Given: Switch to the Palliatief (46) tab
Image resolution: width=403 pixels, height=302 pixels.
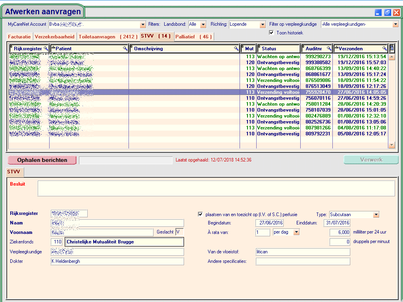Looking at the screenshot, I should 194,37.
